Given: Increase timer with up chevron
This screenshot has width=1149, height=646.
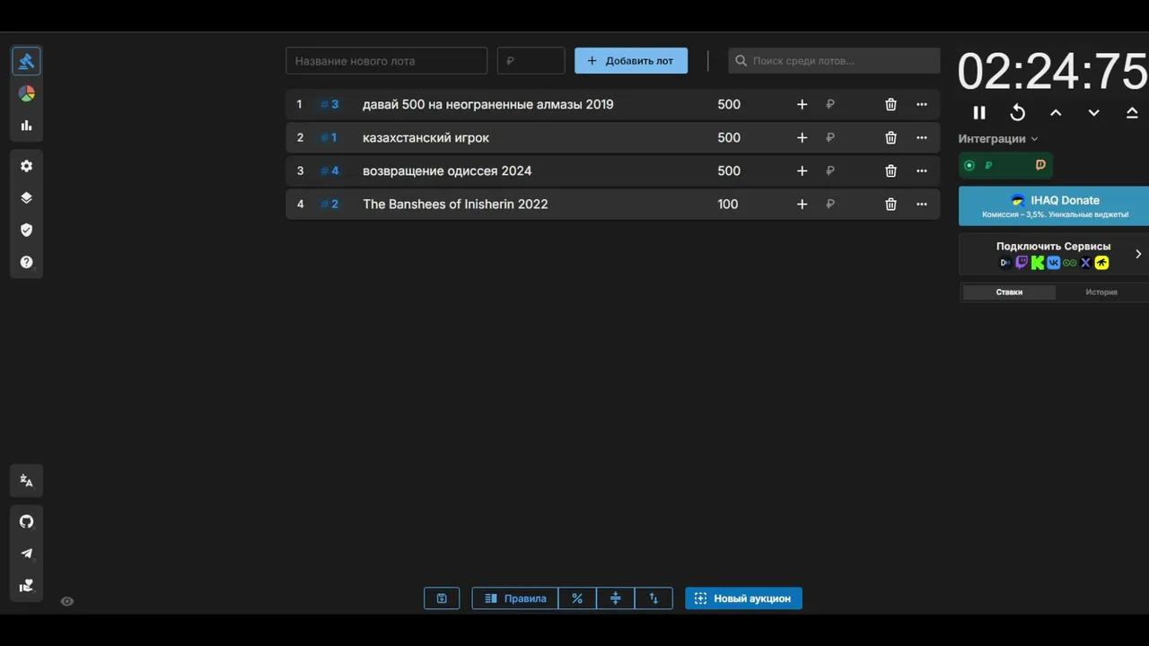Looking at the screenshot, I should tap(1056, 112).
